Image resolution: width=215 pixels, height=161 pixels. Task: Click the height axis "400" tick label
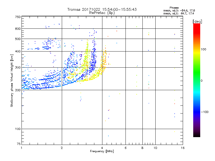(18, 51)
